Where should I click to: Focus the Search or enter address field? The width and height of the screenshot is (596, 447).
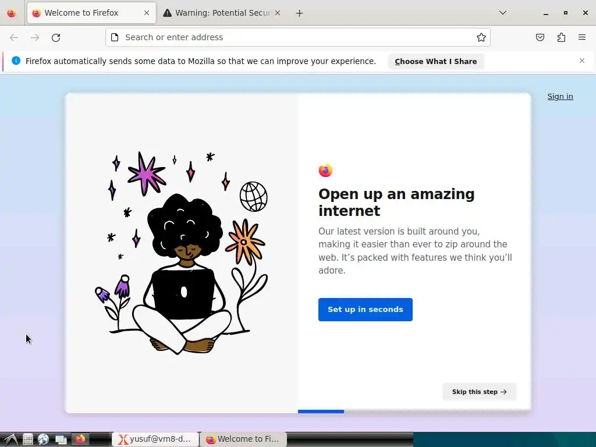click(298, 37)
